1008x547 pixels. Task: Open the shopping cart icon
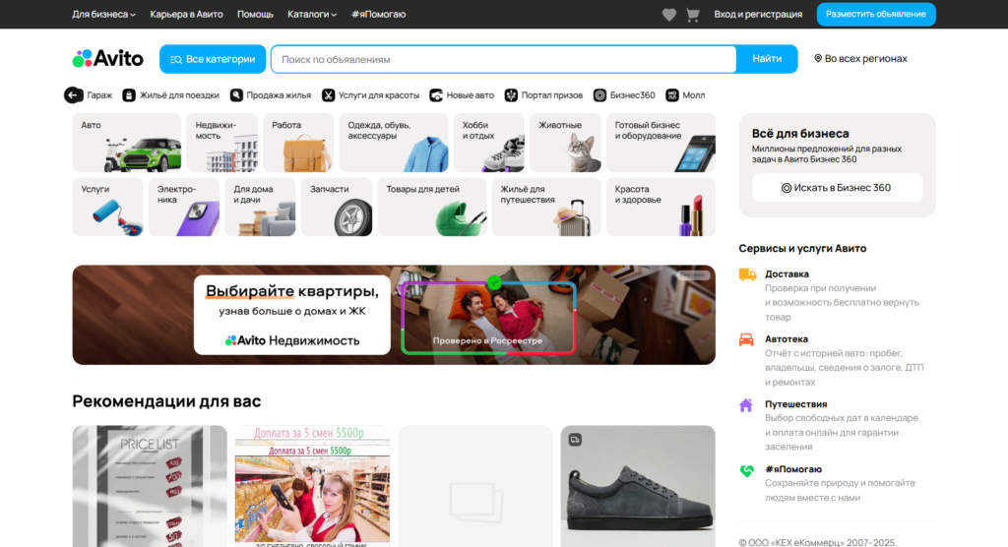[692, 14]
